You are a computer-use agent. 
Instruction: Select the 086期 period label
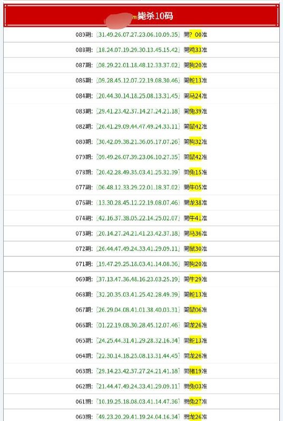coord(84,81)
